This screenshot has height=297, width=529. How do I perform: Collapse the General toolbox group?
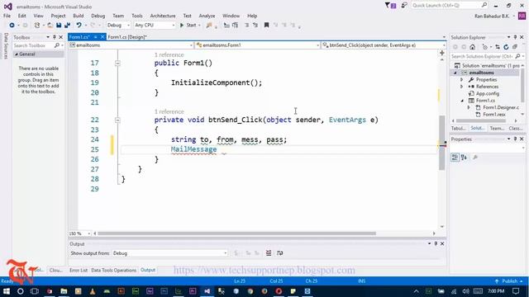click(x=17, y=54)
